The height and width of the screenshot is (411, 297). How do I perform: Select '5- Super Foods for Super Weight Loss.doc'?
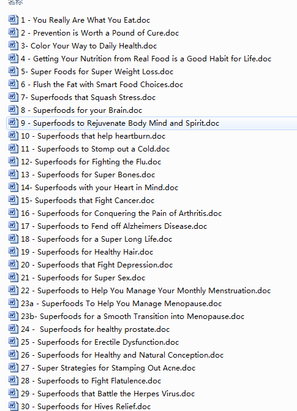pos(97,72)
